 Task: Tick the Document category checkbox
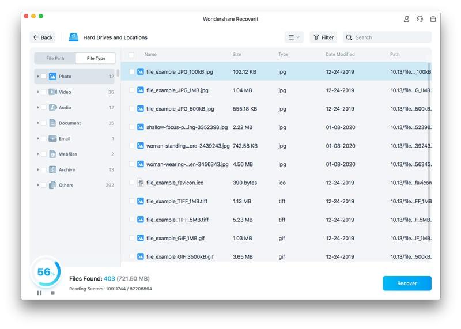tap(44, 123)
